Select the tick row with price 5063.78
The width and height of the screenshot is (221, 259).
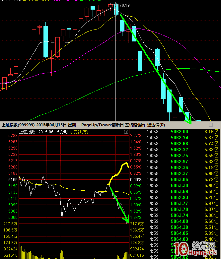(183, 209)
